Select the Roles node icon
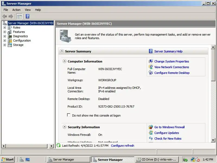 coord(10,27)
